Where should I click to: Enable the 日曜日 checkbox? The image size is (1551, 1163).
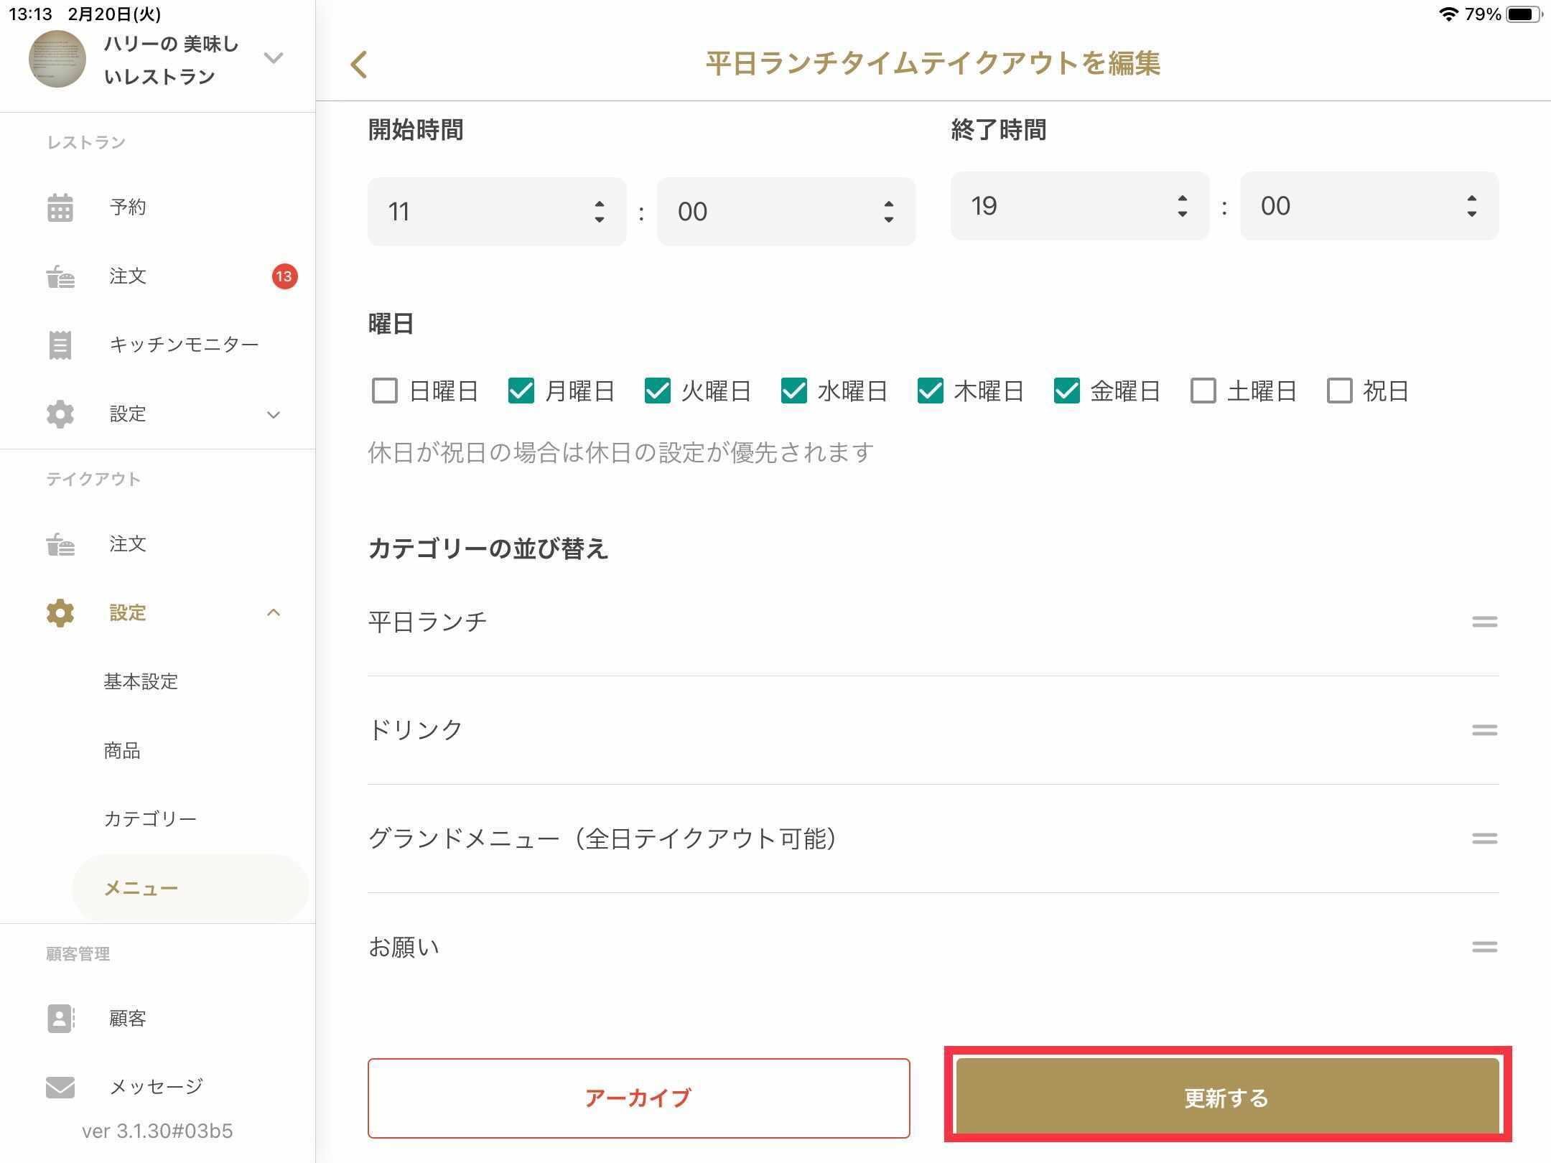point(385,391)
